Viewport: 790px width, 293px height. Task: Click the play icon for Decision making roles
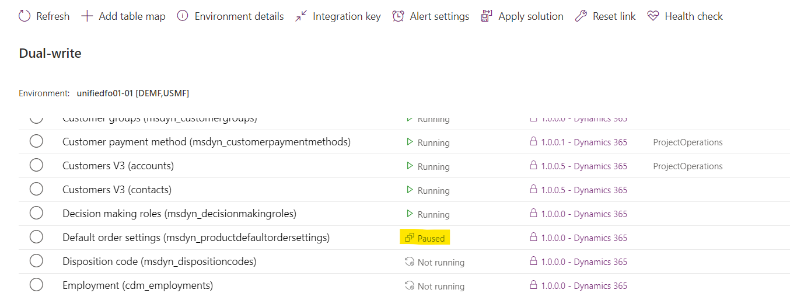coord(410,214)
